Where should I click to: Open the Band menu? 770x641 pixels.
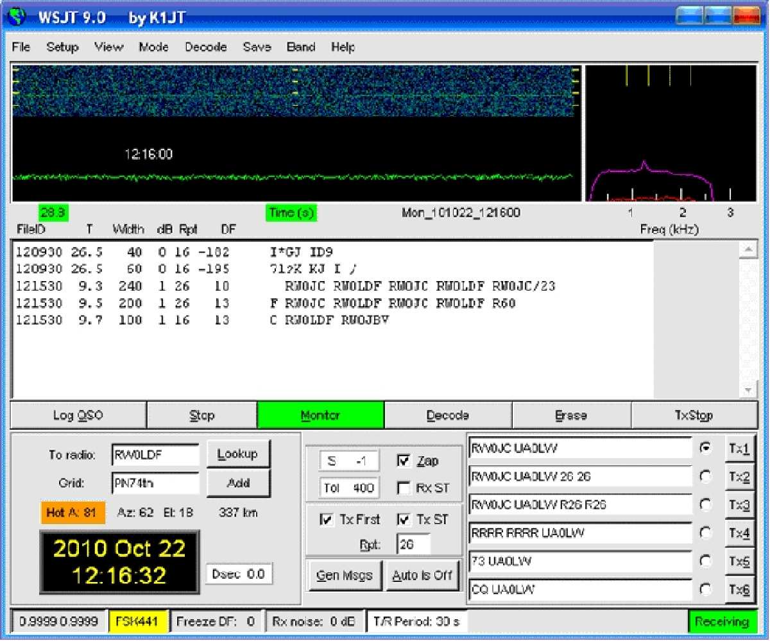coord(301,47)
